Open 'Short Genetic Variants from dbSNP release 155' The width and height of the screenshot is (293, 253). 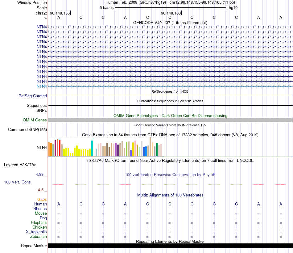[x=170, y=125]
